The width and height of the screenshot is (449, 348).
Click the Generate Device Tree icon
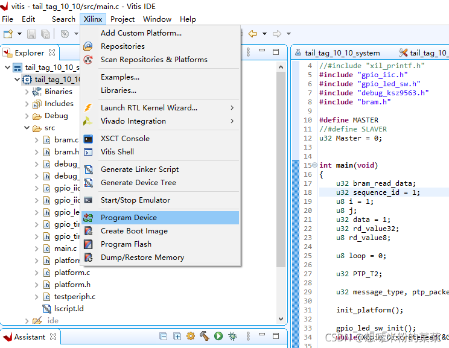(x=89, y=183)
